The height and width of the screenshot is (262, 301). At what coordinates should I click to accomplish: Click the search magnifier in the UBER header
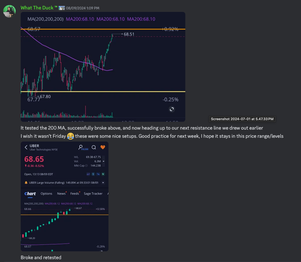(x=93, y=147)
